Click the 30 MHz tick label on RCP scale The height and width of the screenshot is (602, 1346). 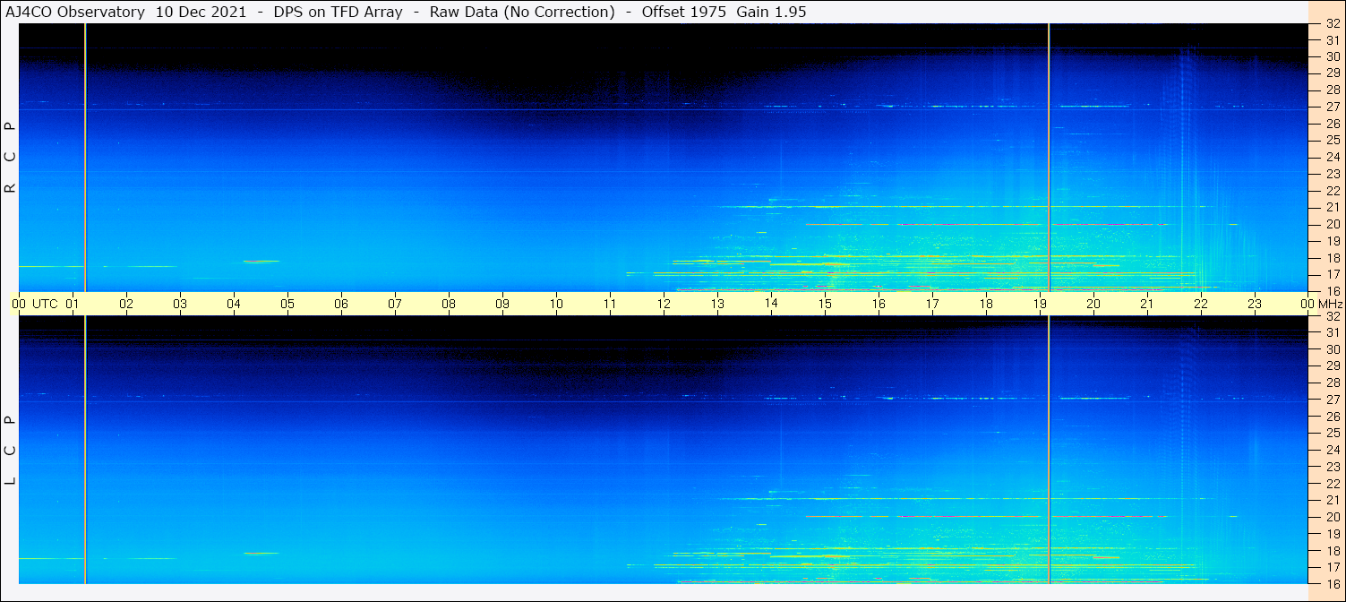1333,56
